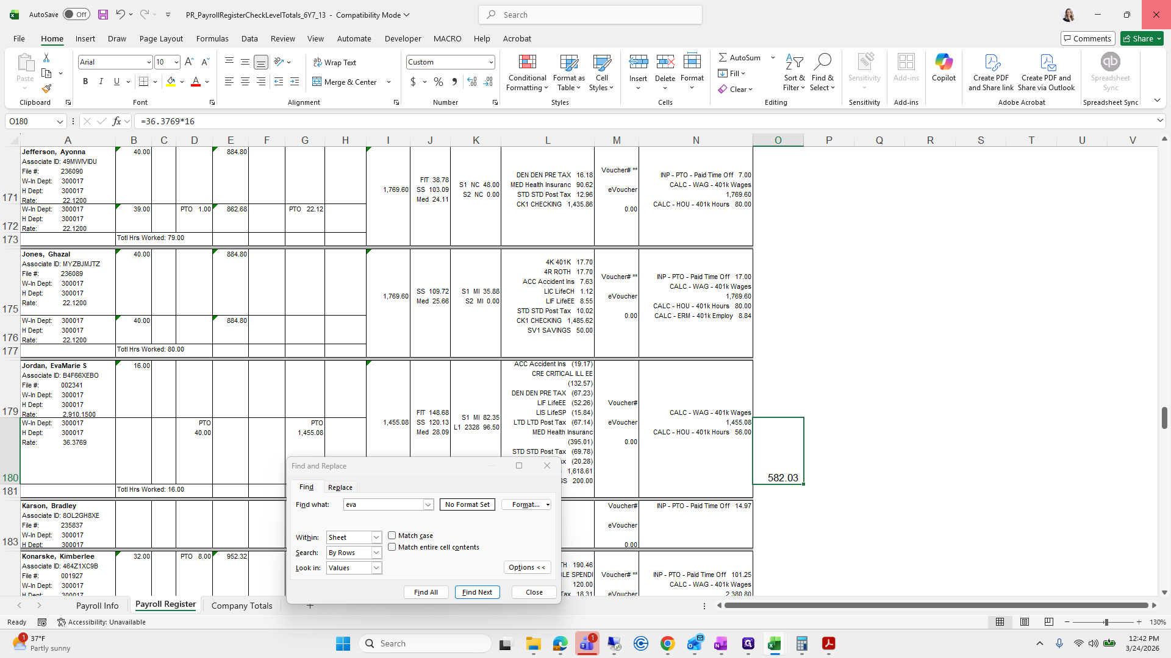Toggle the AutoSave switch
The image size is (1171, 658).
click(76, 15)
